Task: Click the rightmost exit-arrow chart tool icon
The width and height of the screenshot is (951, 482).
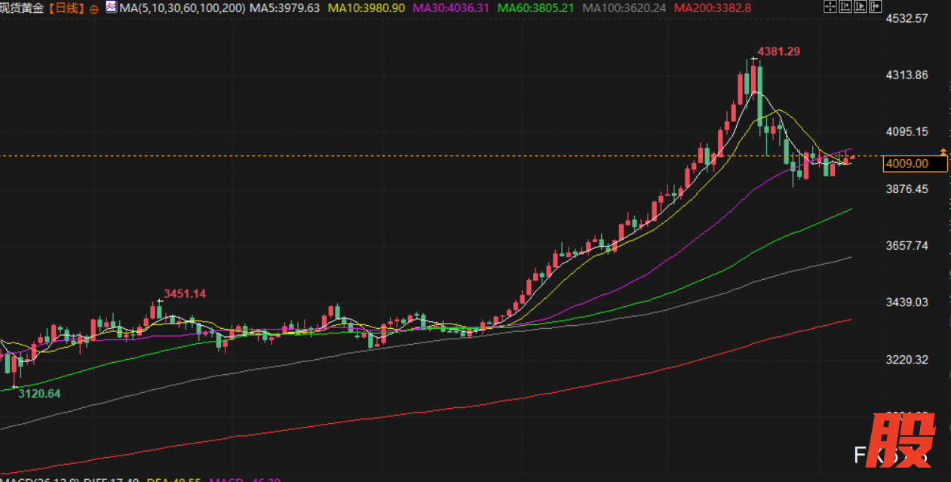Action: click(x=875, y=8)
